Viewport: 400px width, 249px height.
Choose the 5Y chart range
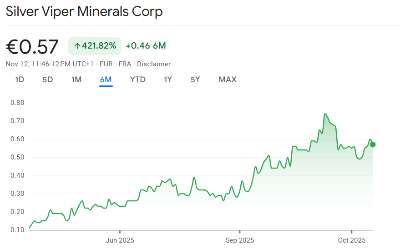pyautogui.click(x=195, y=80)
